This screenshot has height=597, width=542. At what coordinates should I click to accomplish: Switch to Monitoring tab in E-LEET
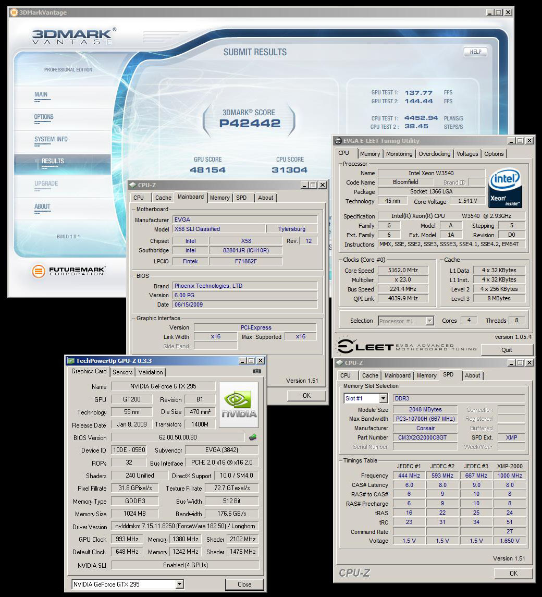point(399,154)
